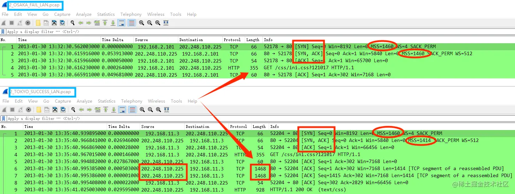Open capture options in OSAKA_FAIL_LAN window
This screenshot has width=515, height=194.
coord(28,23)
